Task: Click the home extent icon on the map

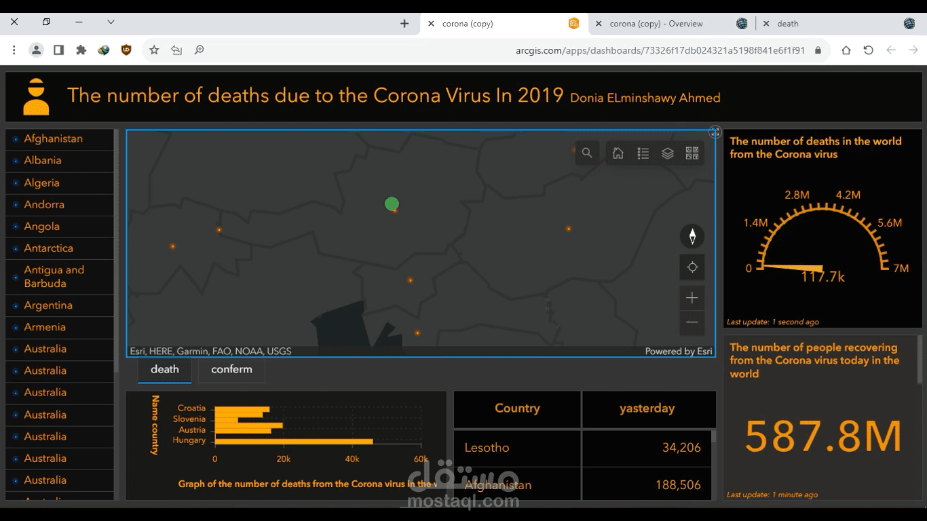Action: pyautogui.click(x=618, y=153)
